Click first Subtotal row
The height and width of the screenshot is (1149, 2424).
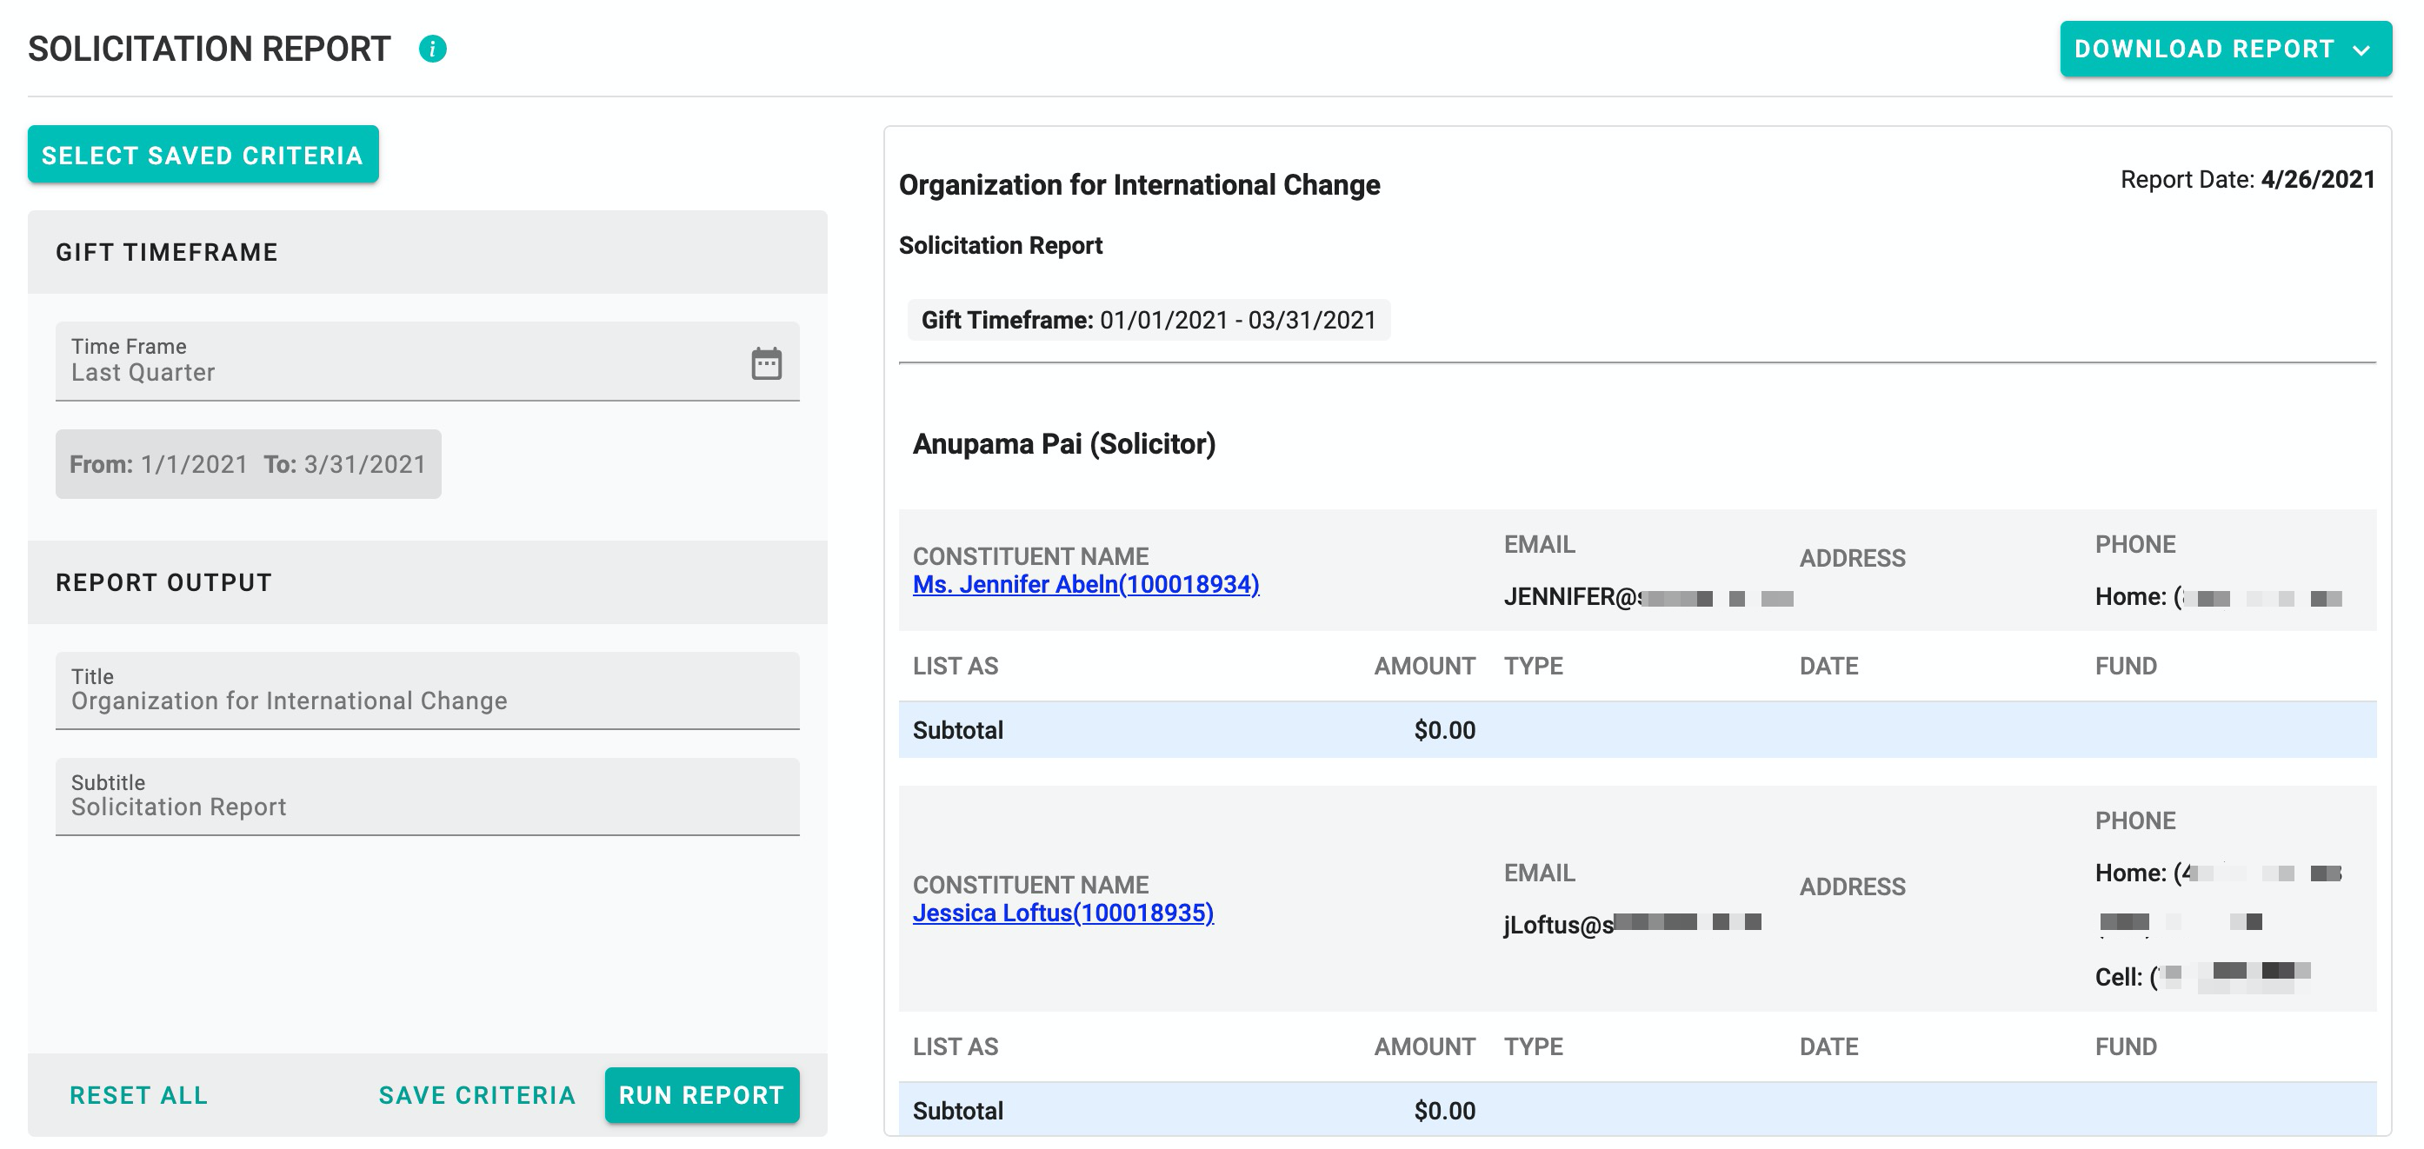click(1635, 730)
